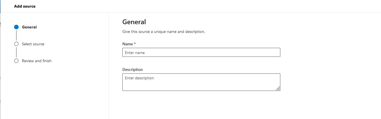Viewport: 381px width, 119px height.
Task: Click the Select source step circle
Action: (x=16, y=44)
